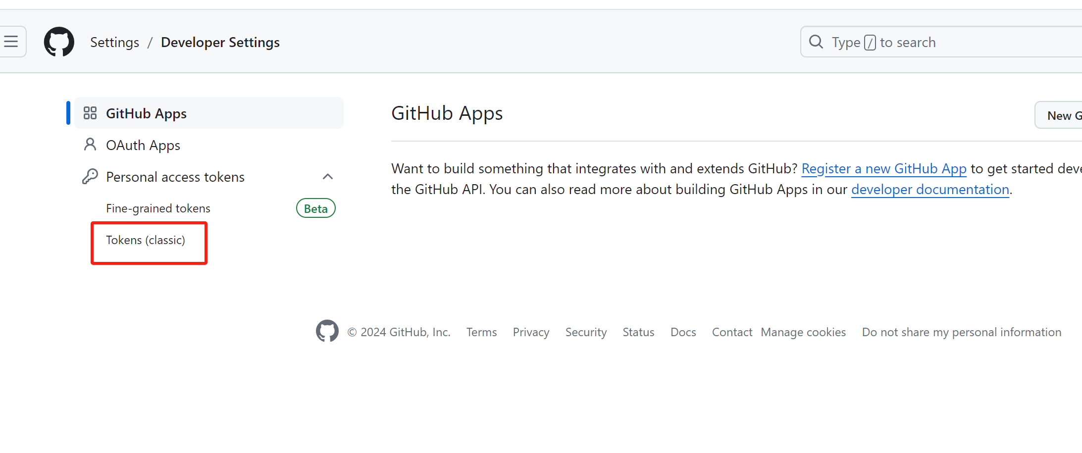Click Settings in the breadcrumb
Screen dimensions: 1082x453
114,43
